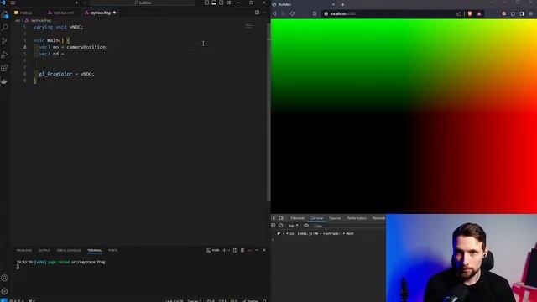Screen dimensions: 537x302
Task: Click the node terminal profile label
Action: tap(212, 250)
